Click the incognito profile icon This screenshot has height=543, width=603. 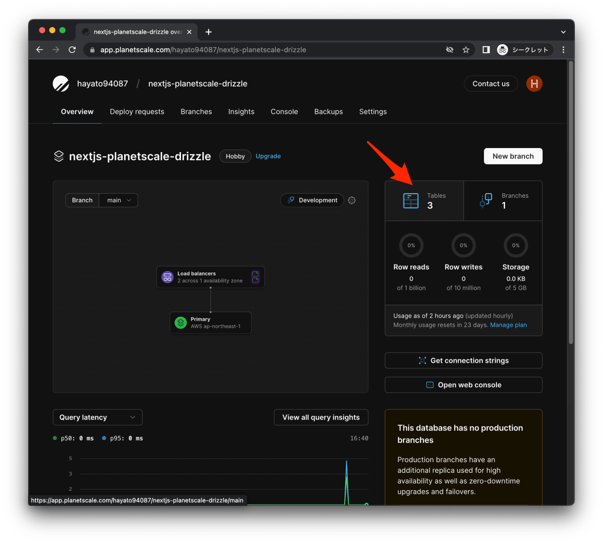tap(502, 50)
